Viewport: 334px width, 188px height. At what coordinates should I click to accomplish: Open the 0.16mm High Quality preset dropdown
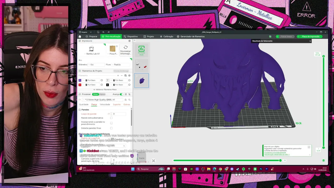pos(103,100)
